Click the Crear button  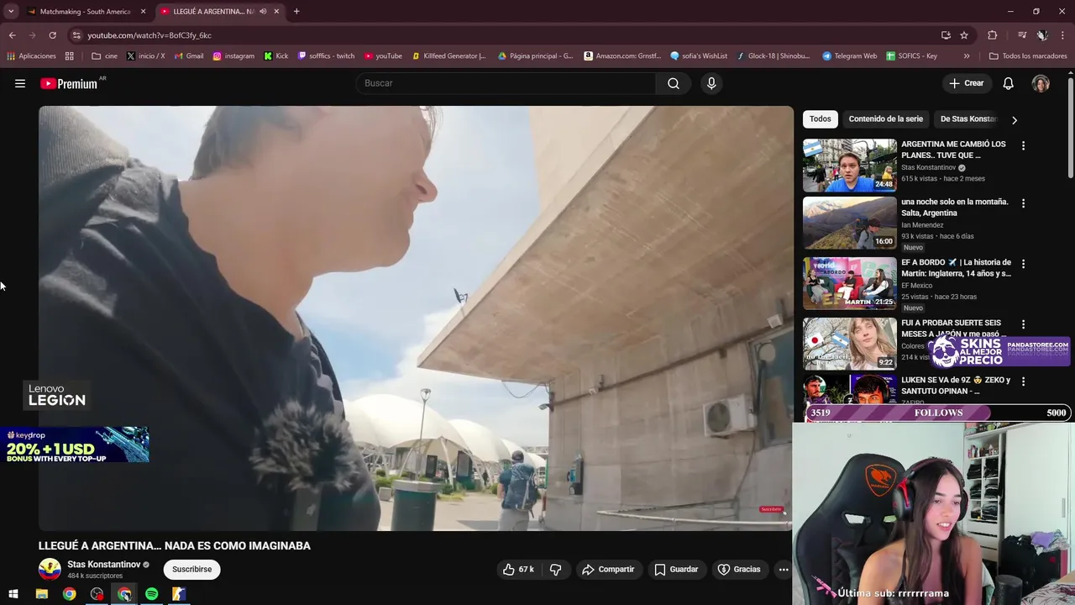tap(966, 83)
